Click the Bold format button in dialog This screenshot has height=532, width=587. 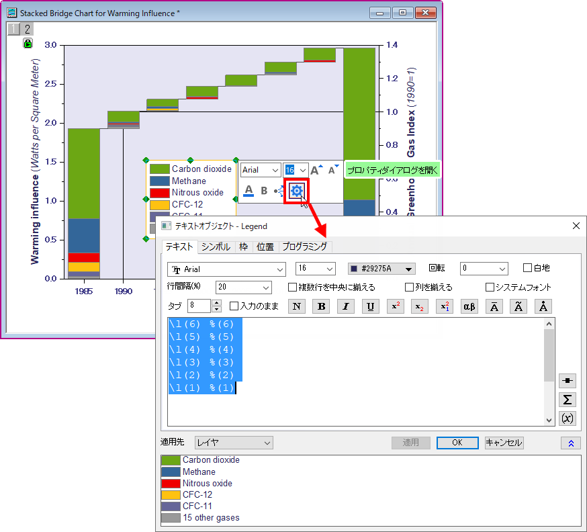(322, 306)
